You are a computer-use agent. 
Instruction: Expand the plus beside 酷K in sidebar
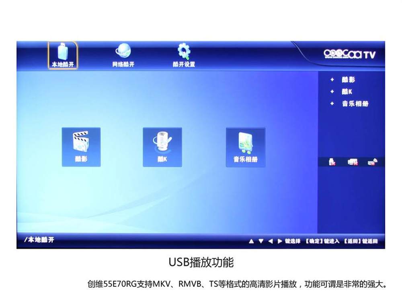332,92
